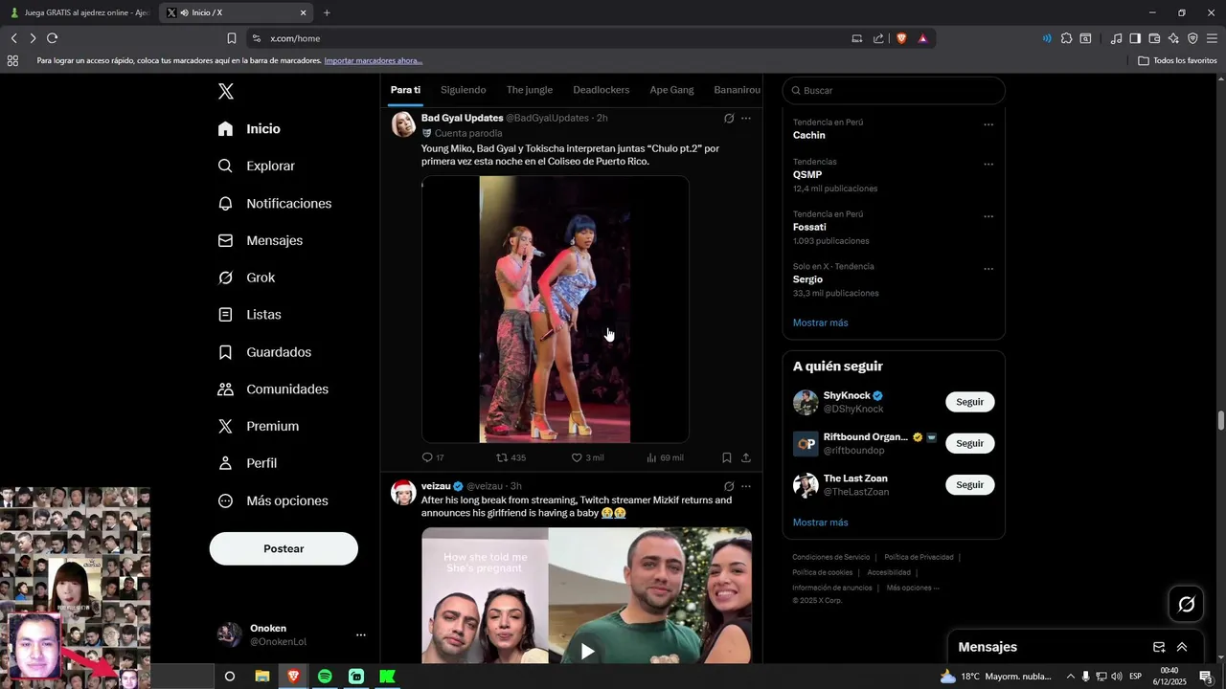Open Premium in the sidebar

tap(259, 426)
